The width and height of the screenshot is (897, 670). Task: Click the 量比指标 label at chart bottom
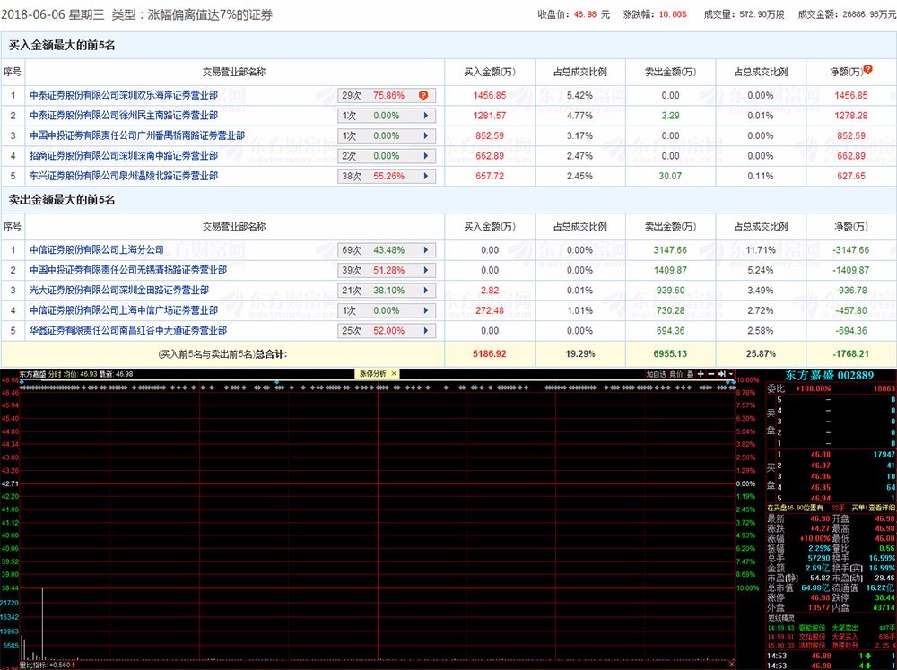coord(45,665)
